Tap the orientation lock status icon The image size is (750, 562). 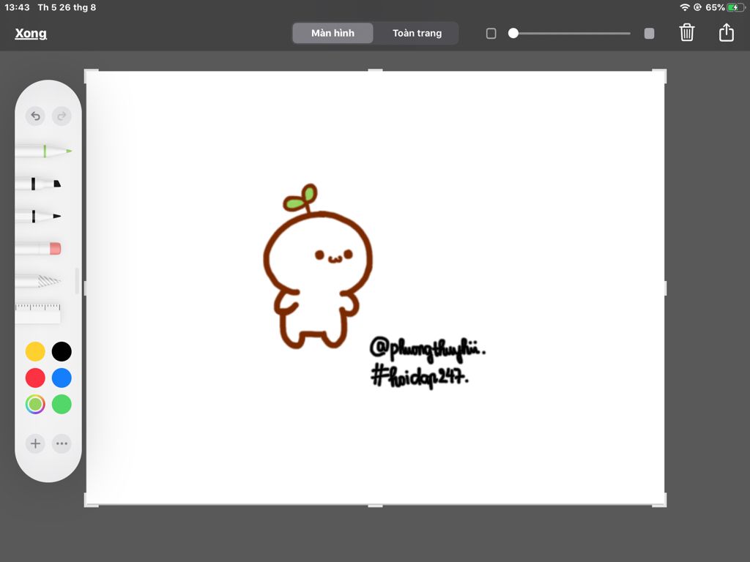697,7
